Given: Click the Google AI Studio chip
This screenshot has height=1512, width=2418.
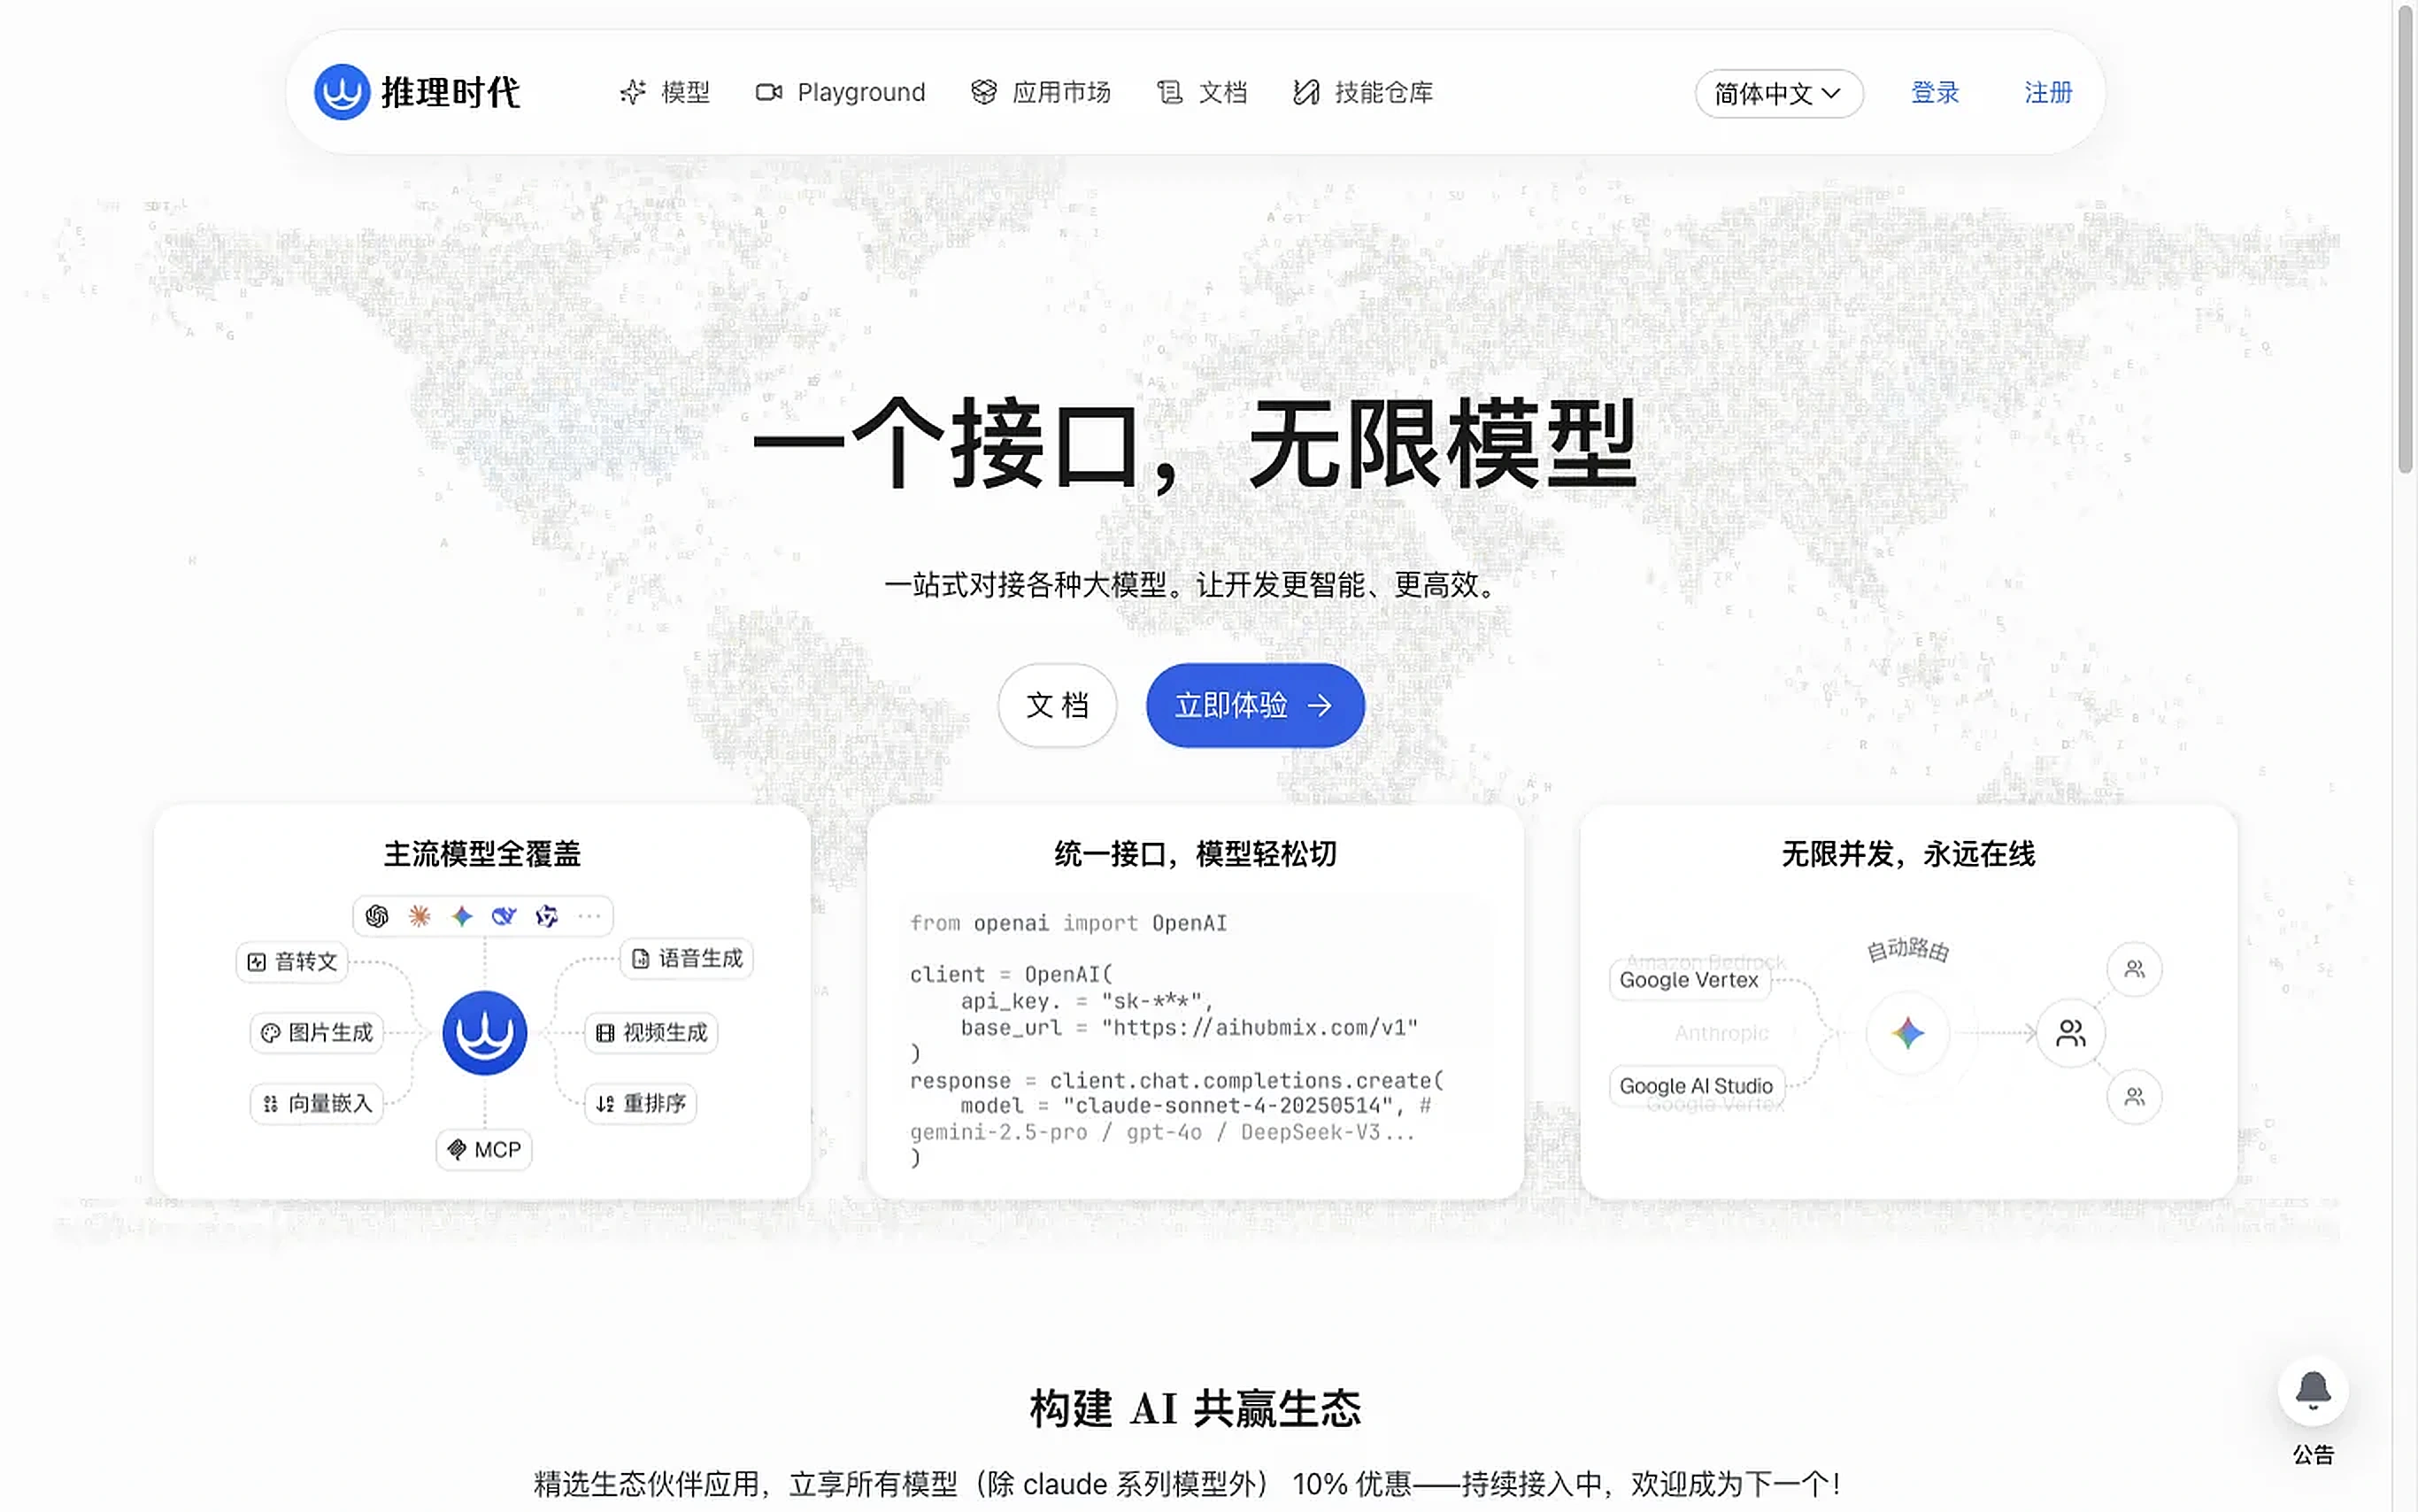Looking at the screenshot, I should [x=1697, y=1085].
